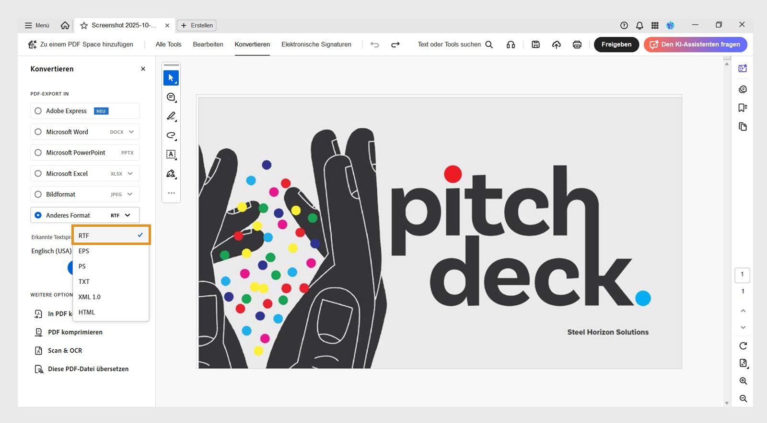Go to the next page with down chevron
The image size is (767, 423).
pyautogui.click(x=743, y=327)
